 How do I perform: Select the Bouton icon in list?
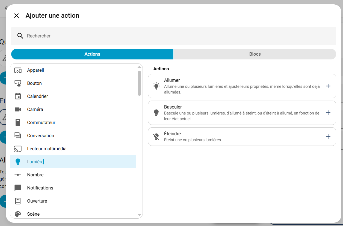click(18, 83)
